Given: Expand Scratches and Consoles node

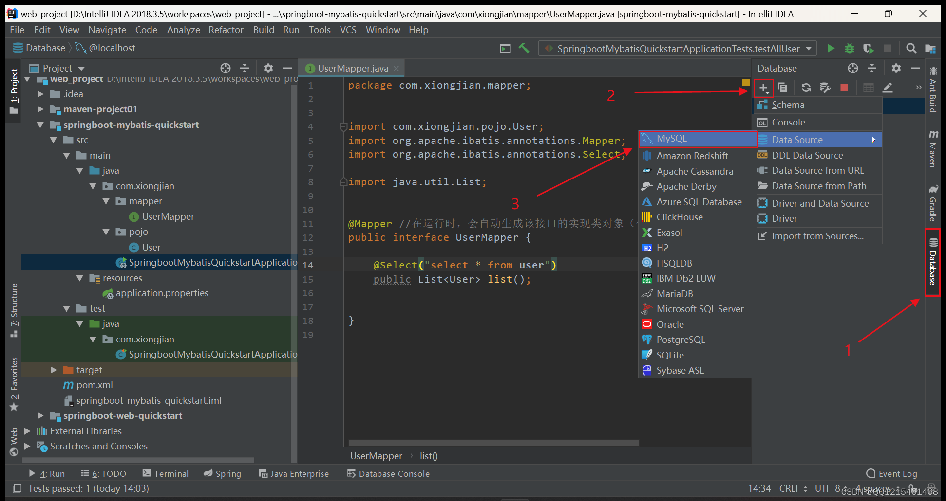Looking at the screenshot, I should point(27,447).
